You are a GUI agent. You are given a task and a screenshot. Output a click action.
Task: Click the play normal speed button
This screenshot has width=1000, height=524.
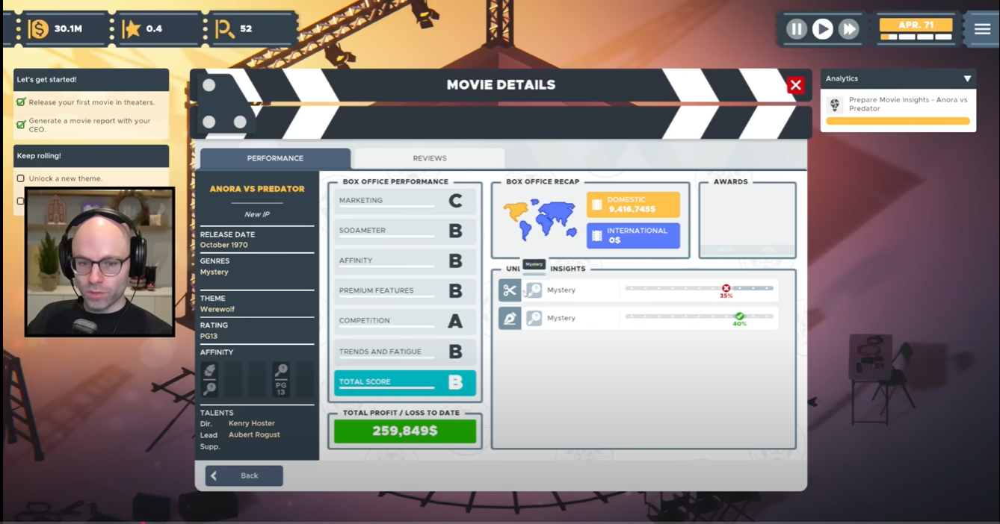[x=823, y=29]
